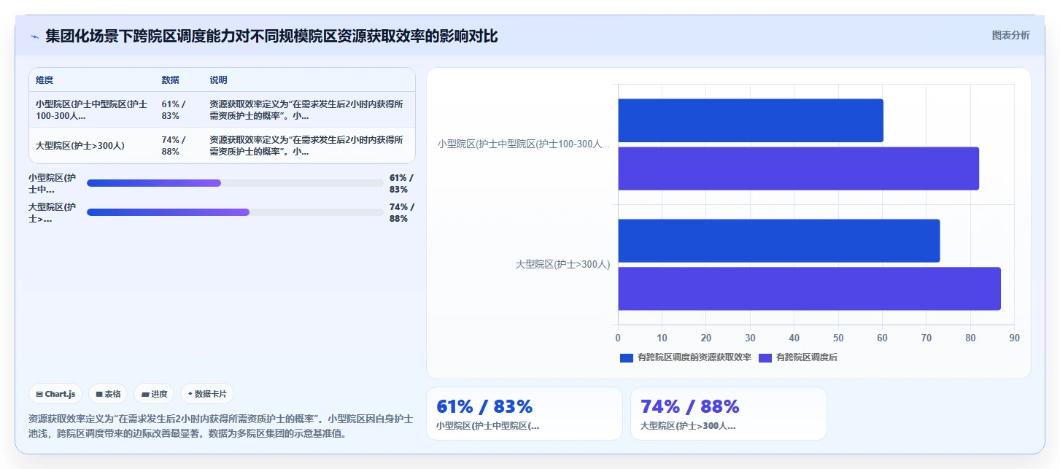Click y-axis label 小型院区(护士中型院区
The image size is (1060, 469).
pos(524,144)
